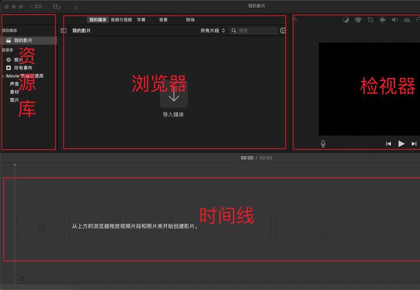The height and width of the screenshot is (290, 420).
Task: Open the 音频与视频 tab
Action: (121, 20)
